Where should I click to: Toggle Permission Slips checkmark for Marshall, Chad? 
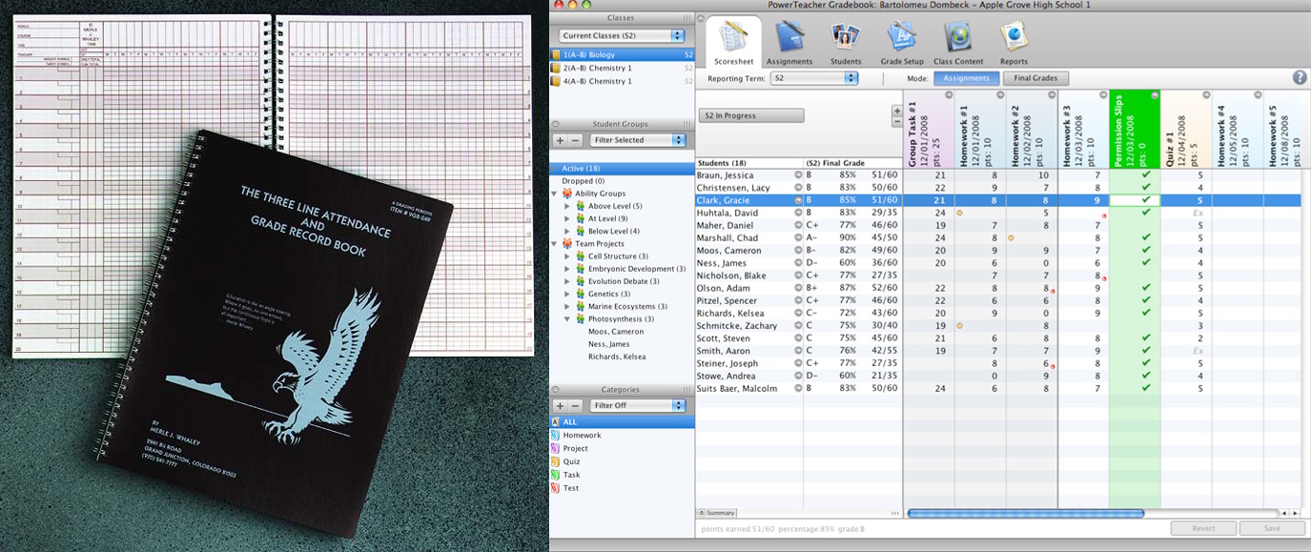(1145, 237)
